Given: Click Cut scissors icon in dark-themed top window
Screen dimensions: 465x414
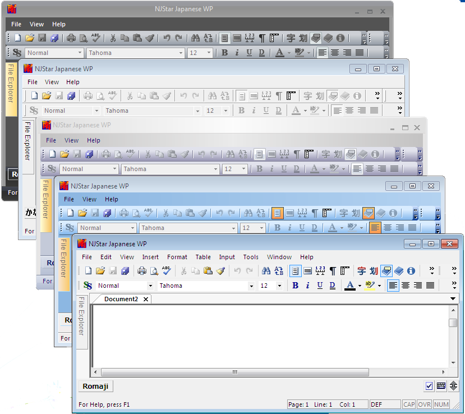Looking at the screenshot, I should point(113,38).
